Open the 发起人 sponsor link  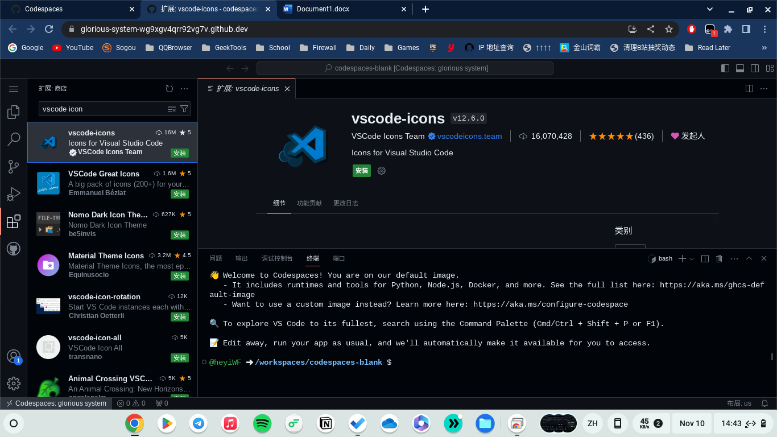pos(688,136)
